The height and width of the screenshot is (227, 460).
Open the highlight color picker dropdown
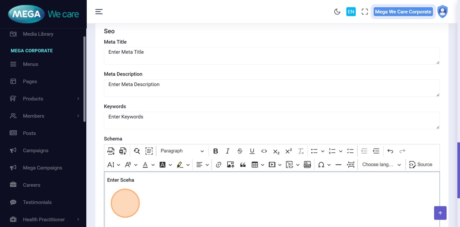point(188,165)
